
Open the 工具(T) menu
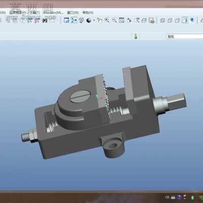[34, 13]
